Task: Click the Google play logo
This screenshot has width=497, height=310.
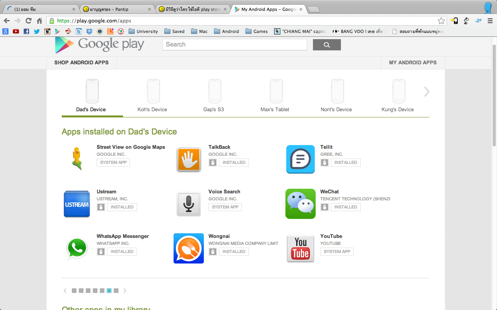Action: (x=99, y=45)
